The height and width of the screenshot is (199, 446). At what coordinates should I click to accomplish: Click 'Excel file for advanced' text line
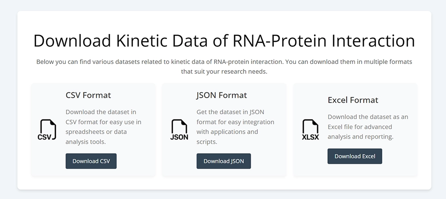pyautogui.click(x=360, y=127)
